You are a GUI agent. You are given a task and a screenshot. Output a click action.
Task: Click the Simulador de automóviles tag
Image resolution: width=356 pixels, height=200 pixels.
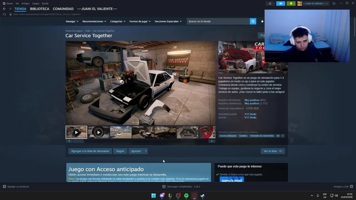point(262,136)
